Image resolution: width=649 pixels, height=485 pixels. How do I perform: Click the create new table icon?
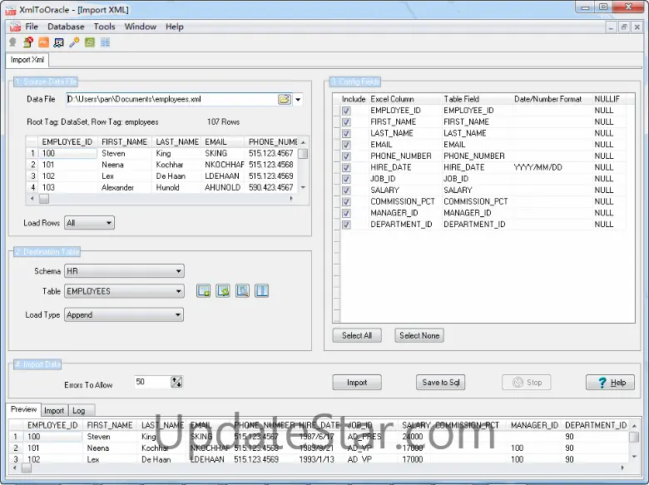pyautogui.click(x=203, y=291)
